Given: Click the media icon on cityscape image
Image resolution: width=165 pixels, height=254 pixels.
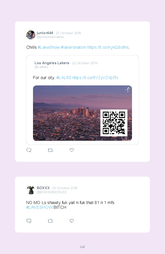Looking at the screenshot, I should pos(128,90).
